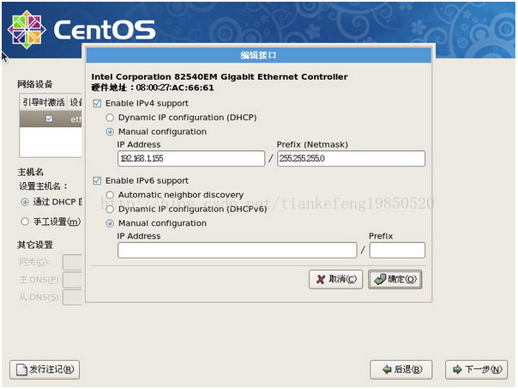Click the 引导时激活 column header
The height and width of the screenshot is (389, 518).
coord(44,102)
